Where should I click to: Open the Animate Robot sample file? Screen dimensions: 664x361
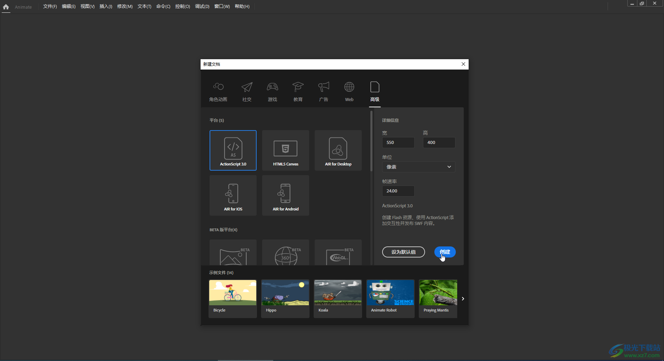point(390,299)
